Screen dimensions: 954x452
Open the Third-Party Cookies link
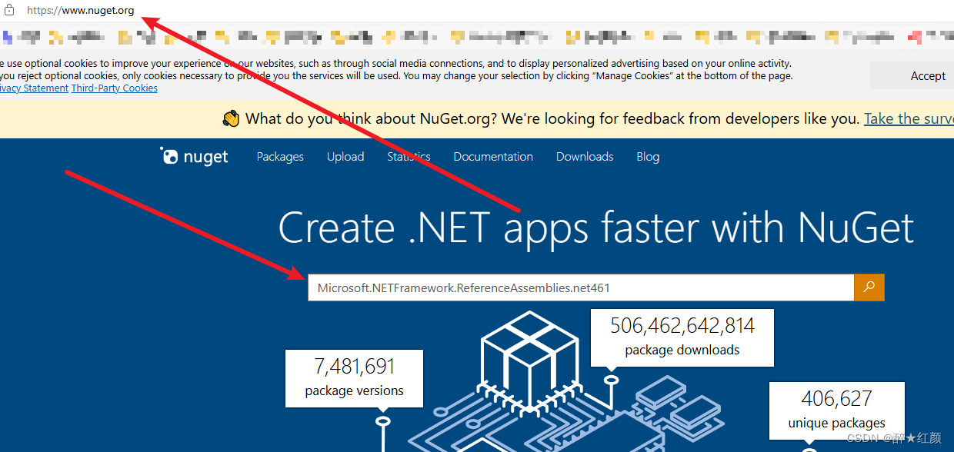pos(114,88)
